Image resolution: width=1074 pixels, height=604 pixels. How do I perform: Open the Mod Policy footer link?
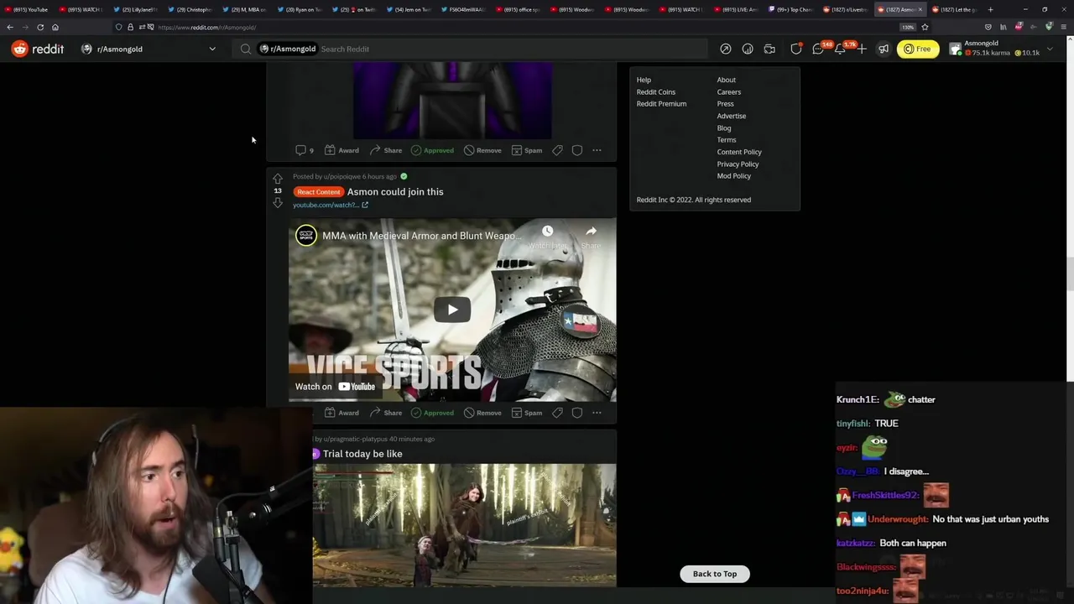pyautogui.click(x=734, y=176)
